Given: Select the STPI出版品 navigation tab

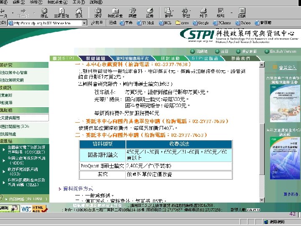Looking at the screenshot, I should point(205,58).
